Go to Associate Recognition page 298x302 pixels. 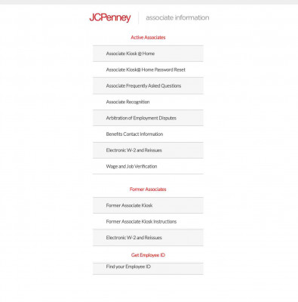(x=148, y=102)
